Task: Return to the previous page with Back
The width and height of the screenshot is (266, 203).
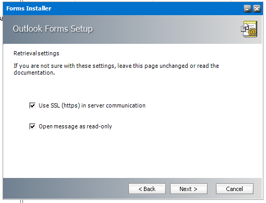Action: click(x=147, y=188)
